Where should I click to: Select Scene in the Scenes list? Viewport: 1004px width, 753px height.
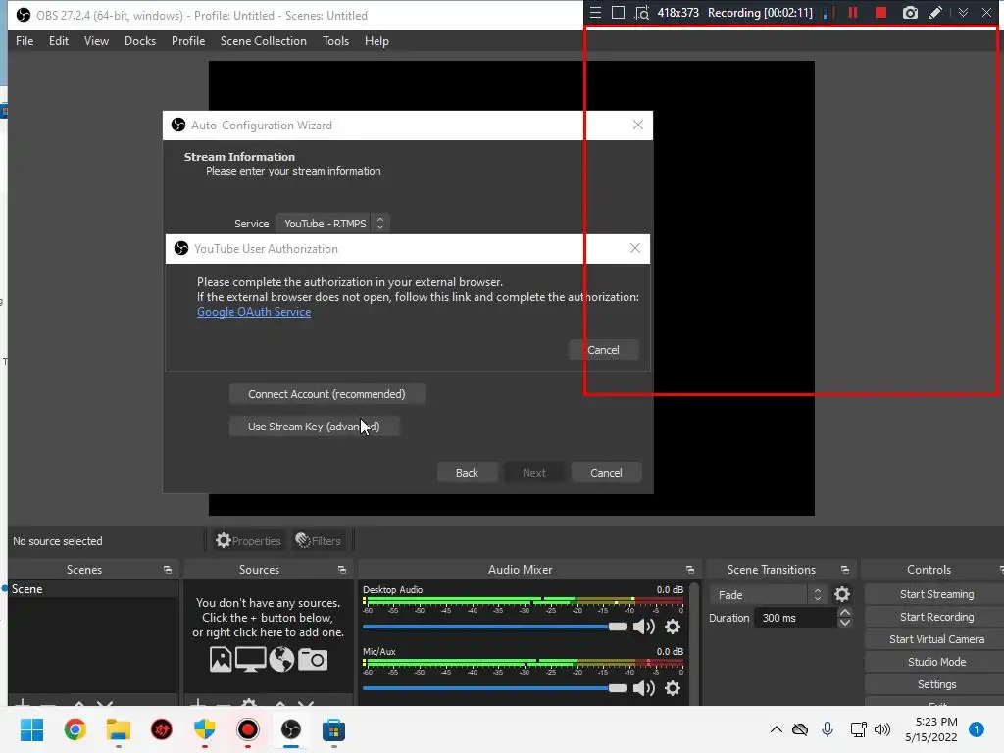pyautogui.click(x=93, y=589)
